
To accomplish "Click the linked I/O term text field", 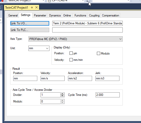I will (87, 23).
